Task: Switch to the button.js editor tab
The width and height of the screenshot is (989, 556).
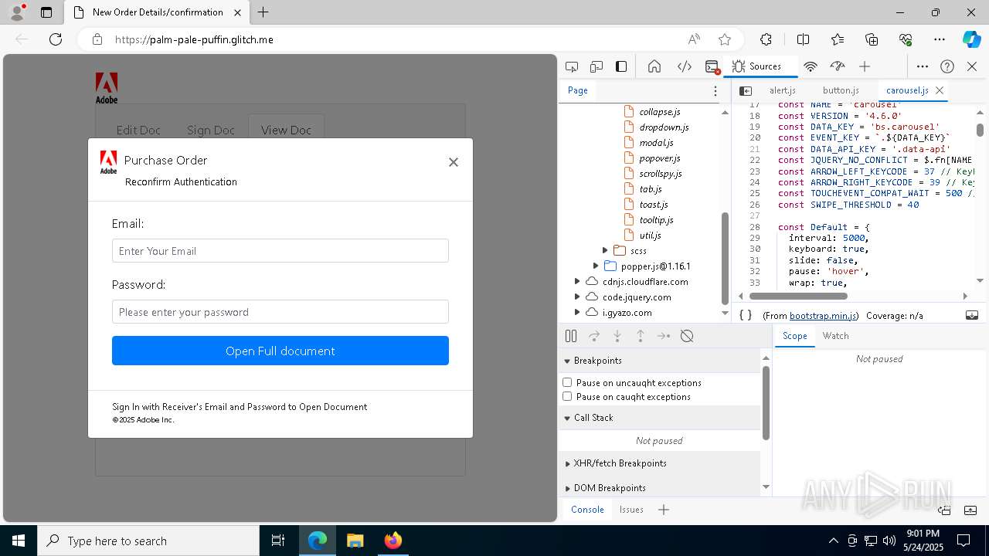Action: pos(841,90)
